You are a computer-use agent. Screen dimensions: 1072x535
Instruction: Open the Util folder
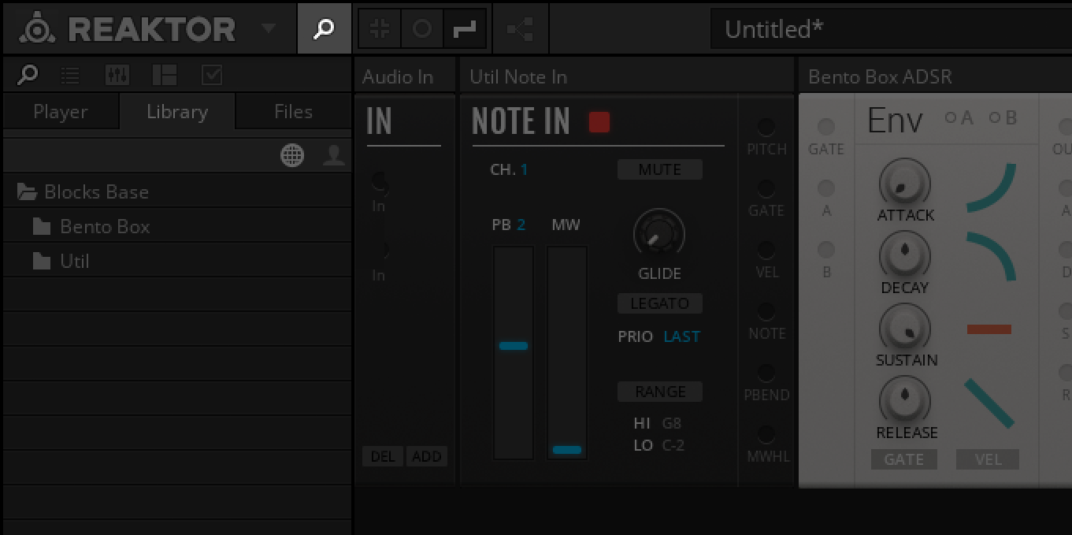coord(177,261)
